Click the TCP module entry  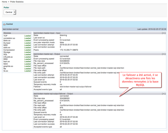click(5, 36)
